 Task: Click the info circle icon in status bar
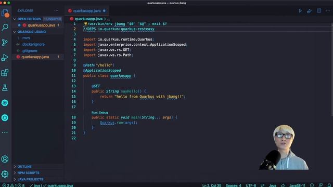tap(312, 185)
